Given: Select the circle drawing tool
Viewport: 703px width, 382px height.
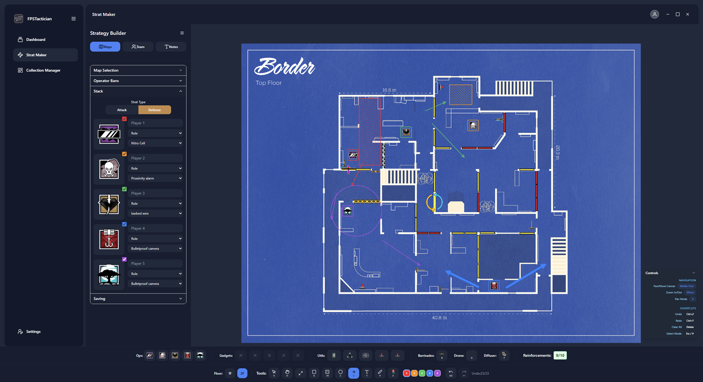Looking at the screenshot, I should coord(340,373).
